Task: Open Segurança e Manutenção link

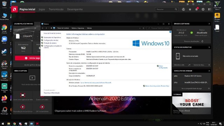Action: (x=51, y=93)
